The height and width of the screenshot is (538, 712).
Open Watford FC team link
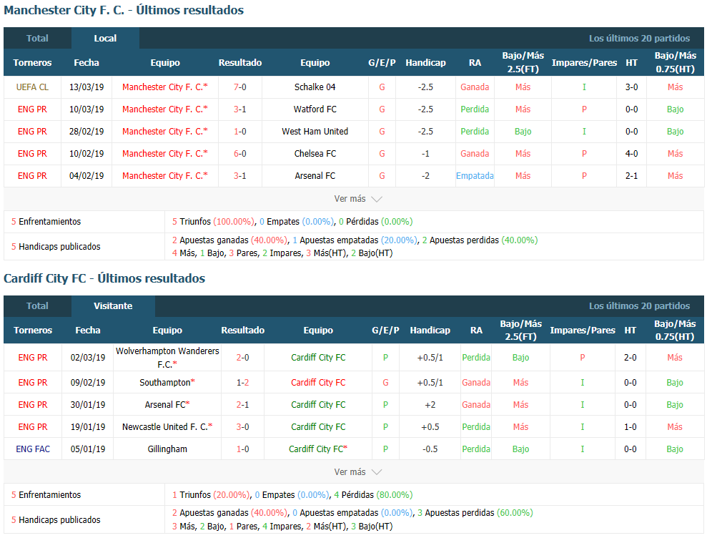pos(315,109)
